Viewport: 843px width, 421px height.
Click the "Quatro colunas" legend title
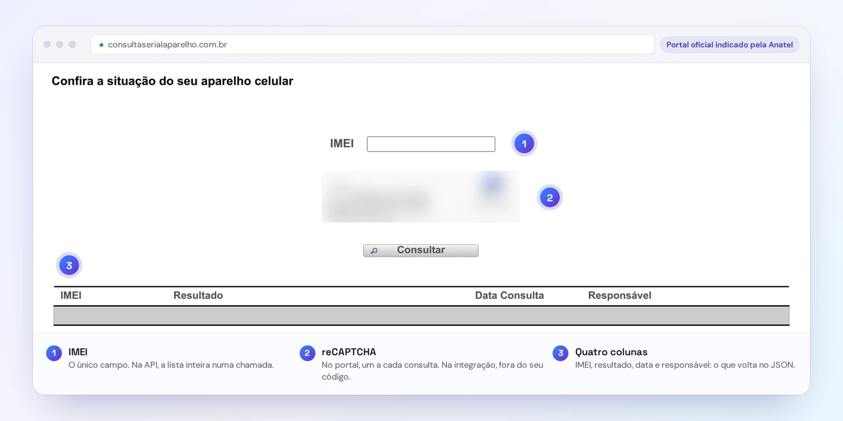click(x=611, y=352)
